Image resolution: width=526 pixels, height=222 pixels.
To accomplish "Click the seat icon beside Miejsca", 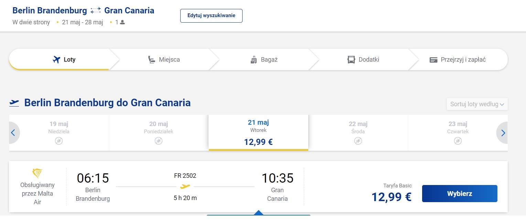I will [x=151, y=60].
